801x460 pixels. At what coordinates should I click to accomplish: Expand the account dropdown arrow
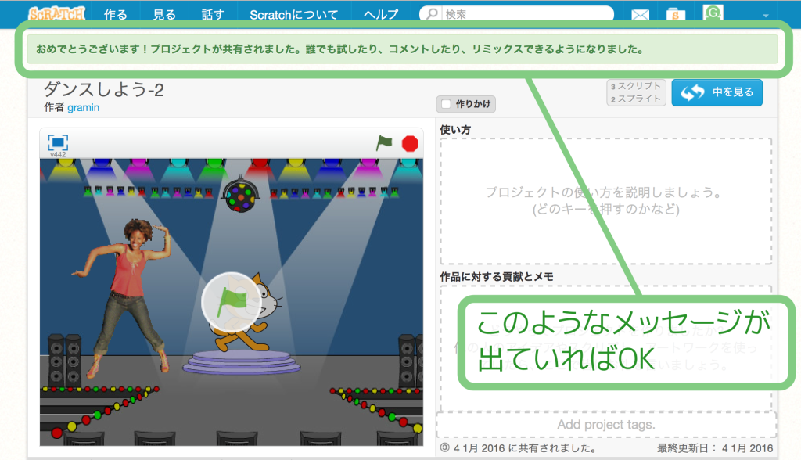(x=765, y=16)
